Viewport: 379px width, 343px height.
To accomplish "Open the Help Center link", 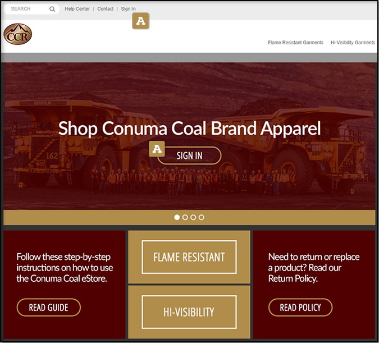I will 77,9.
